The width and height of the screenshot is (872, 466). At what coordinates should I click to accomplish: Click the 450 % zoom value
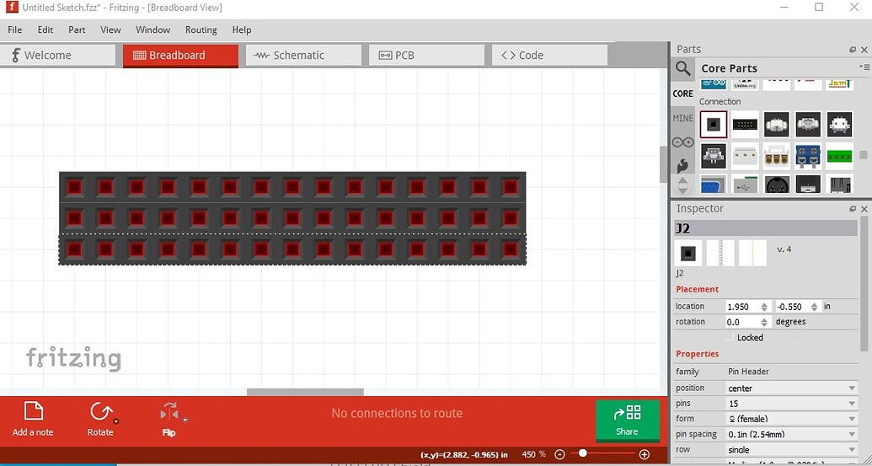tap(534, 454)
